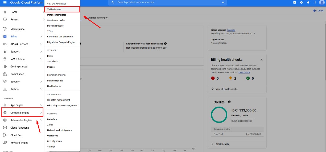Expand the Anthos submenu chevron

tap(41, 89)
